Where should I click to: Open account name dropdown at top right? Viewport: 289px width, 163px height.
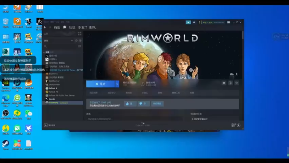213,22
